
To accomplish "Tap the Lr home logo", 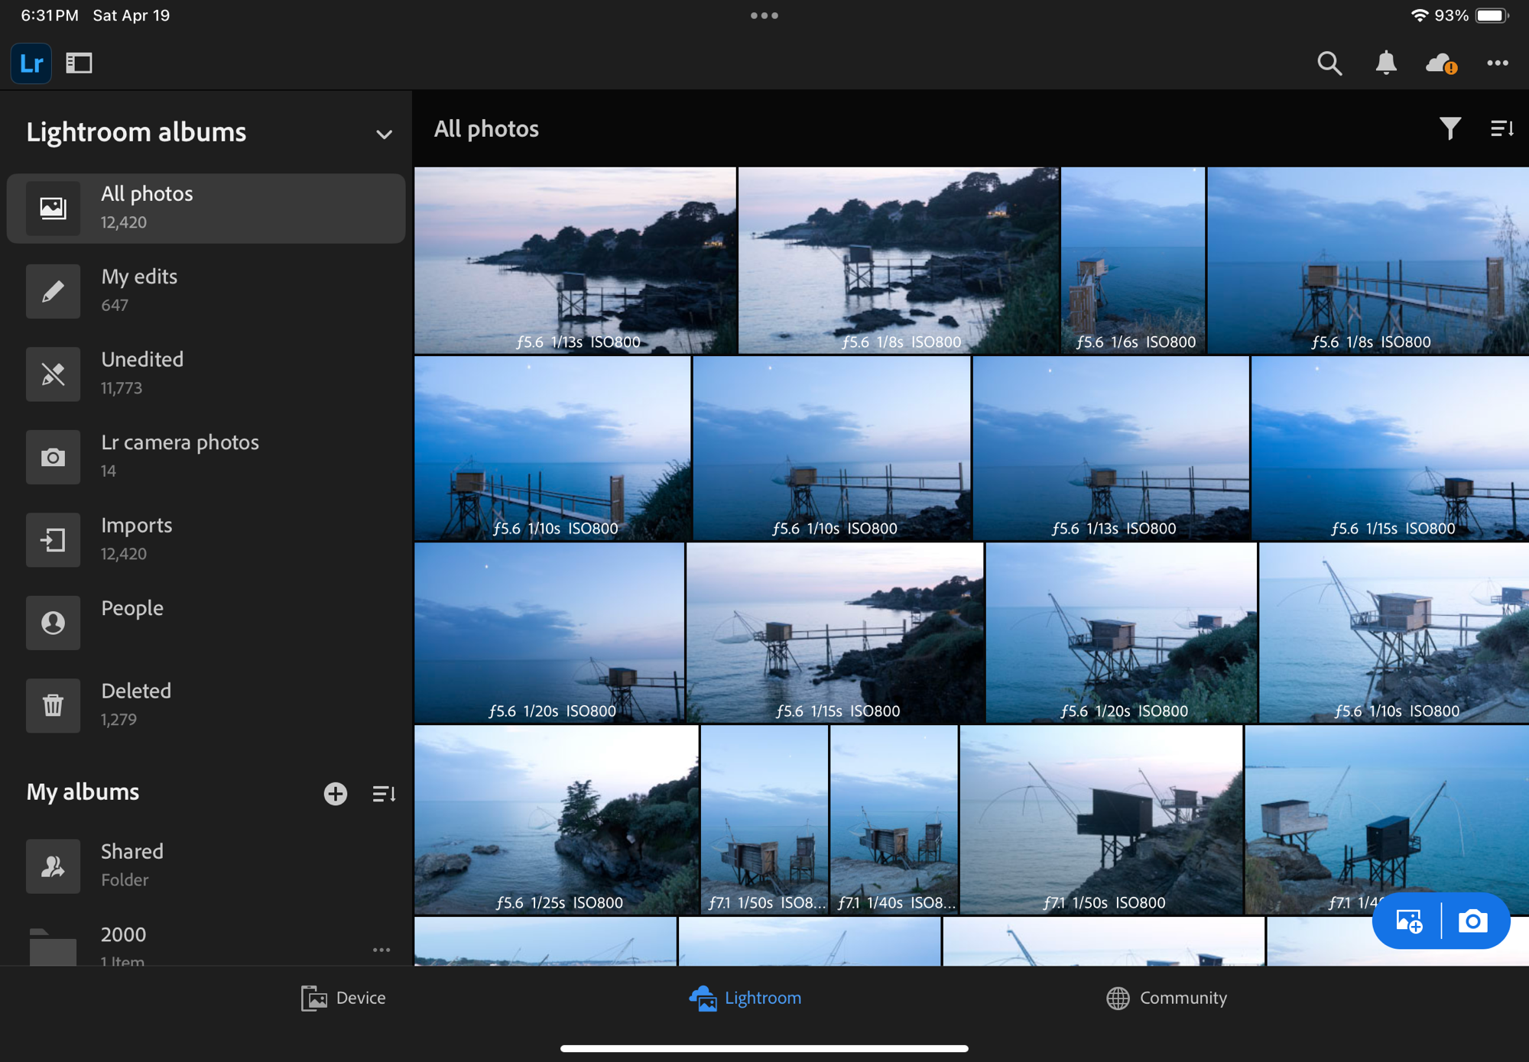I will click(x=31, y=63).
